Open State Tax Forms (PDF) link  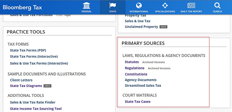click(28, 50)
